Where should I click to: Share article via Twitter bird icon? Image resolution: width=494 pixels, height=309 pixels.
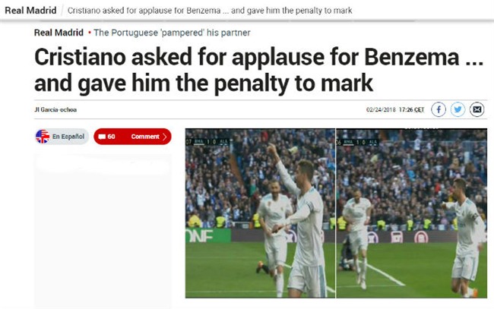(458, 109)
